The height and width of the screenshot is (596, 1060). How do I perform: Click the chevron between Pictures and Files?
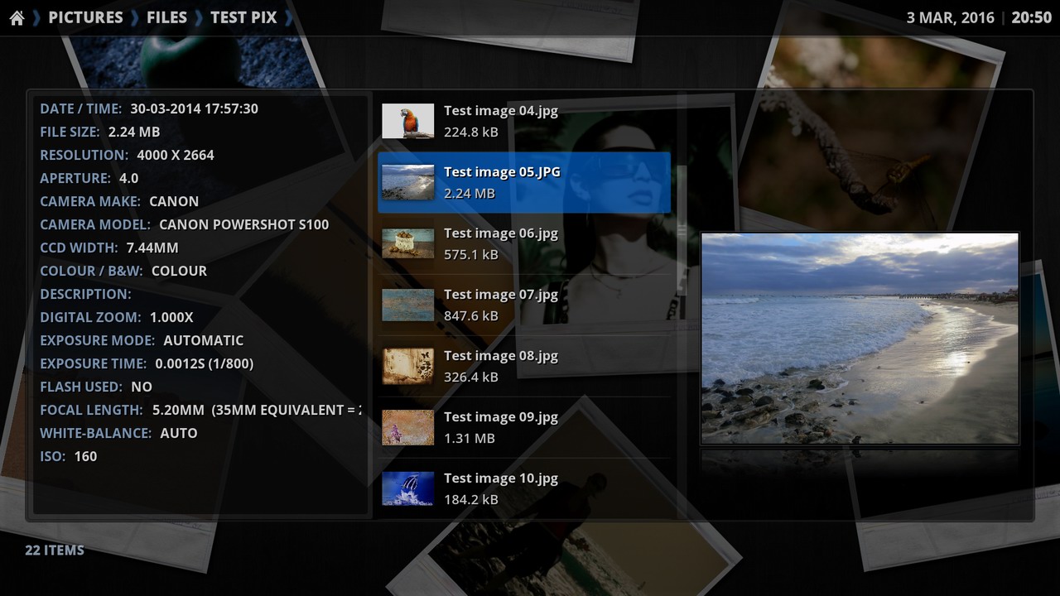[x=135, y=17]
